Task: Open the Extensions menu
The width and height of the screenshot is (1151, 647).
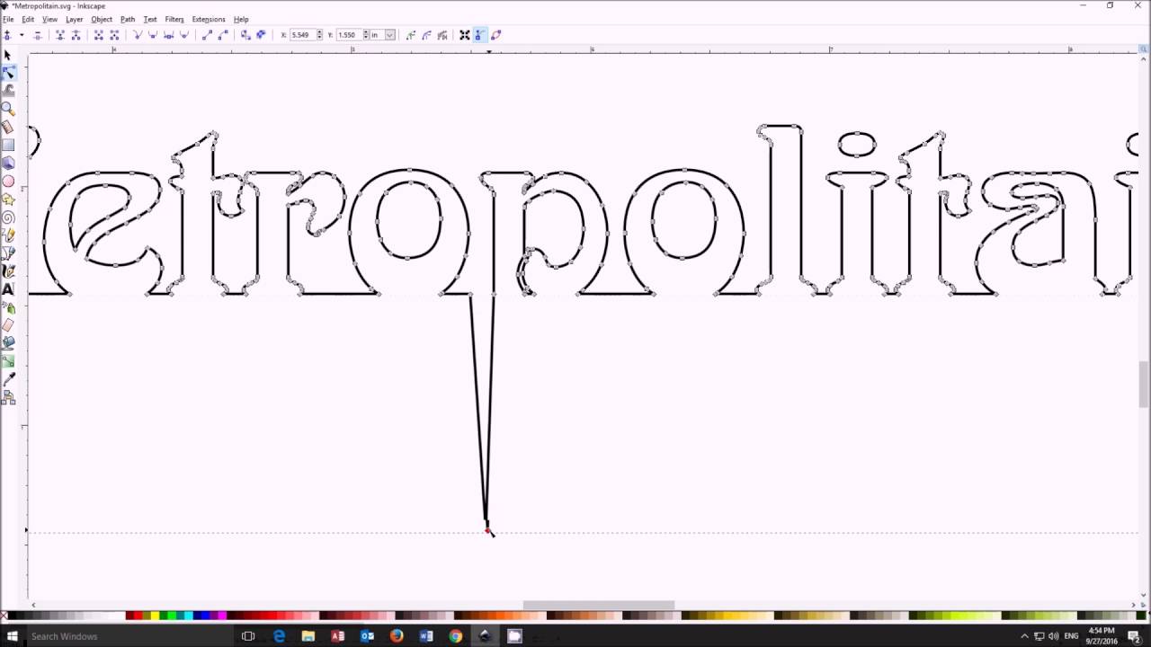Action: click(x=209, y=19)
